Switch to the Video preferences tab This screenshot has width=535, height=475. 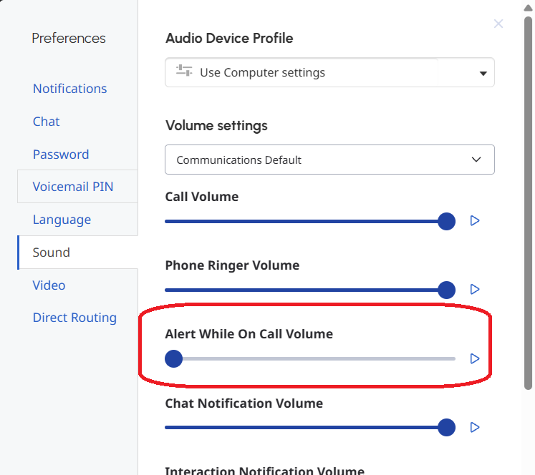[49, 285]
